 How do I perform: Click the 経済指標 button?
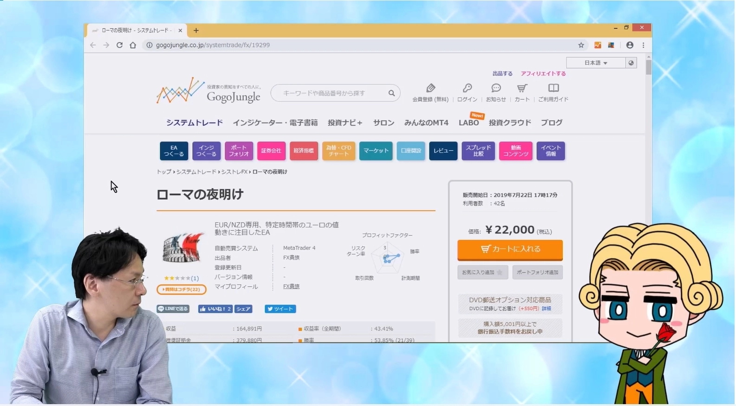[x=304, y=151]
